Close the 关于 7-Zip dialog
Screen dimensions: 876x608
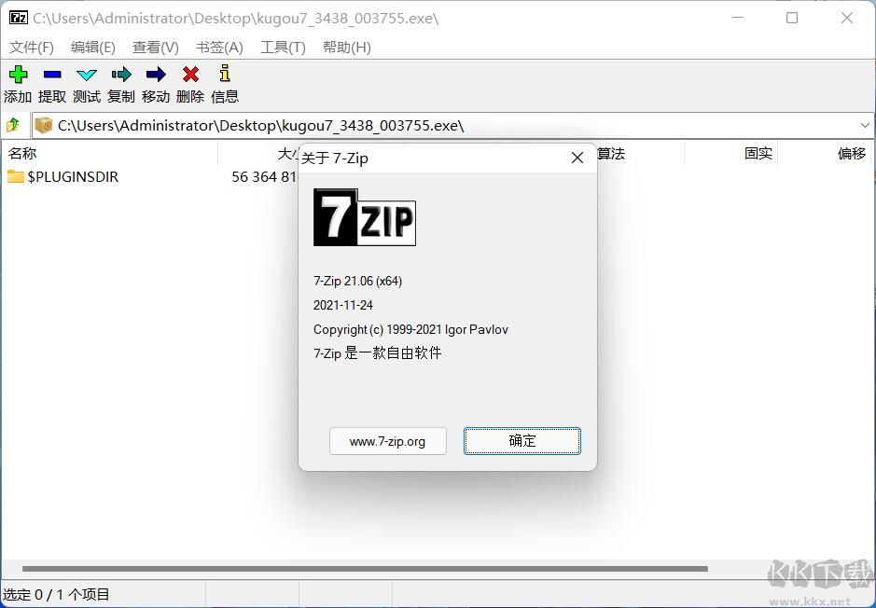coord(577,158)
